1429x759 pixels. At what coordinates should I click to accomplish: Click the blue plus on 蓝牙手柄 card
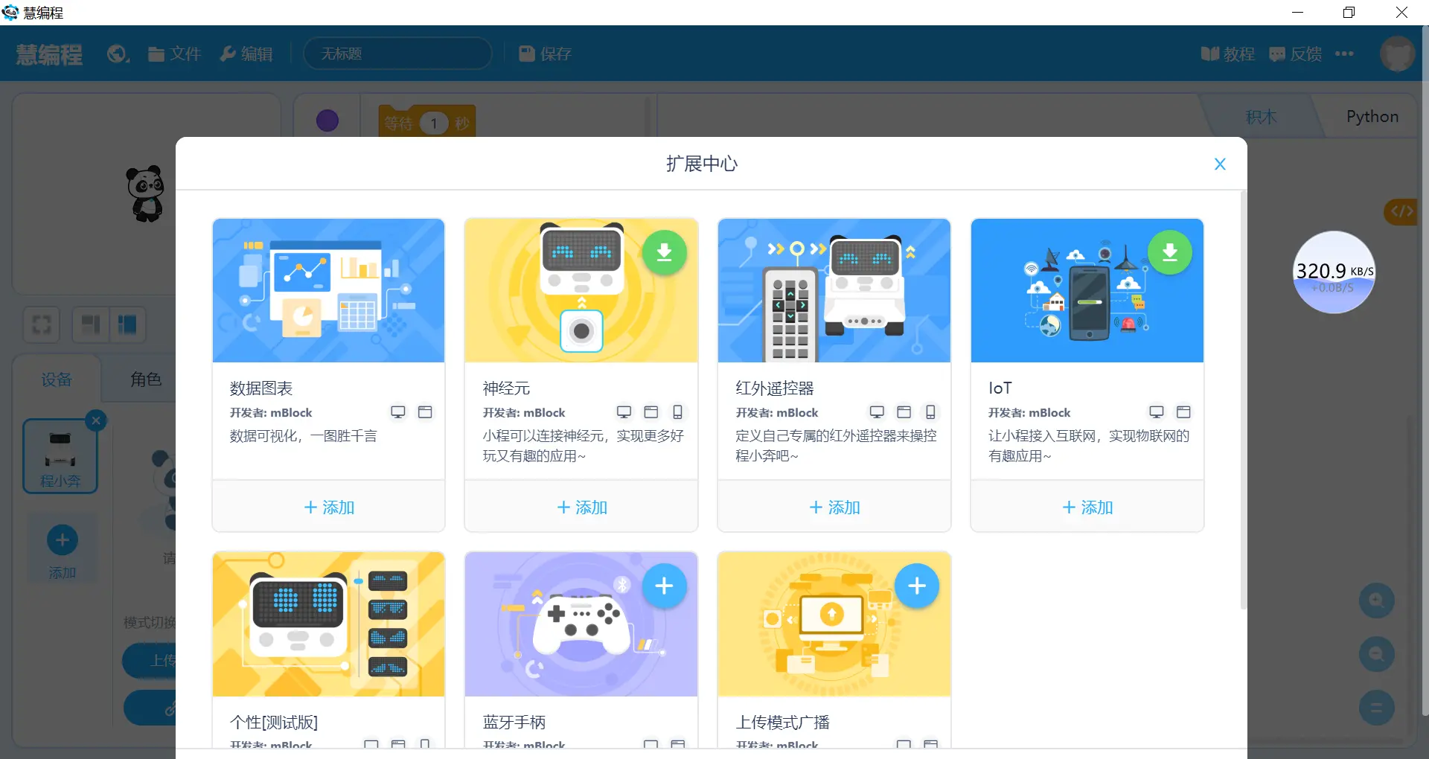(x=664, y=586)
